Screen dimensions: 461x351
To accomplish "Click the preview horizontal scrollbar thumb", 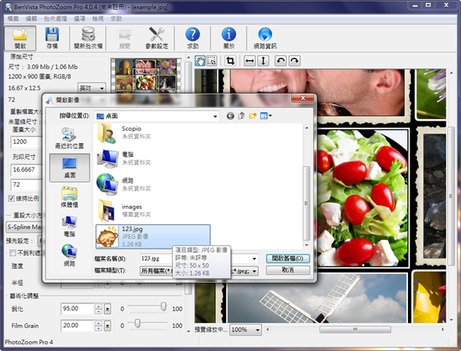I will (355, 329).
